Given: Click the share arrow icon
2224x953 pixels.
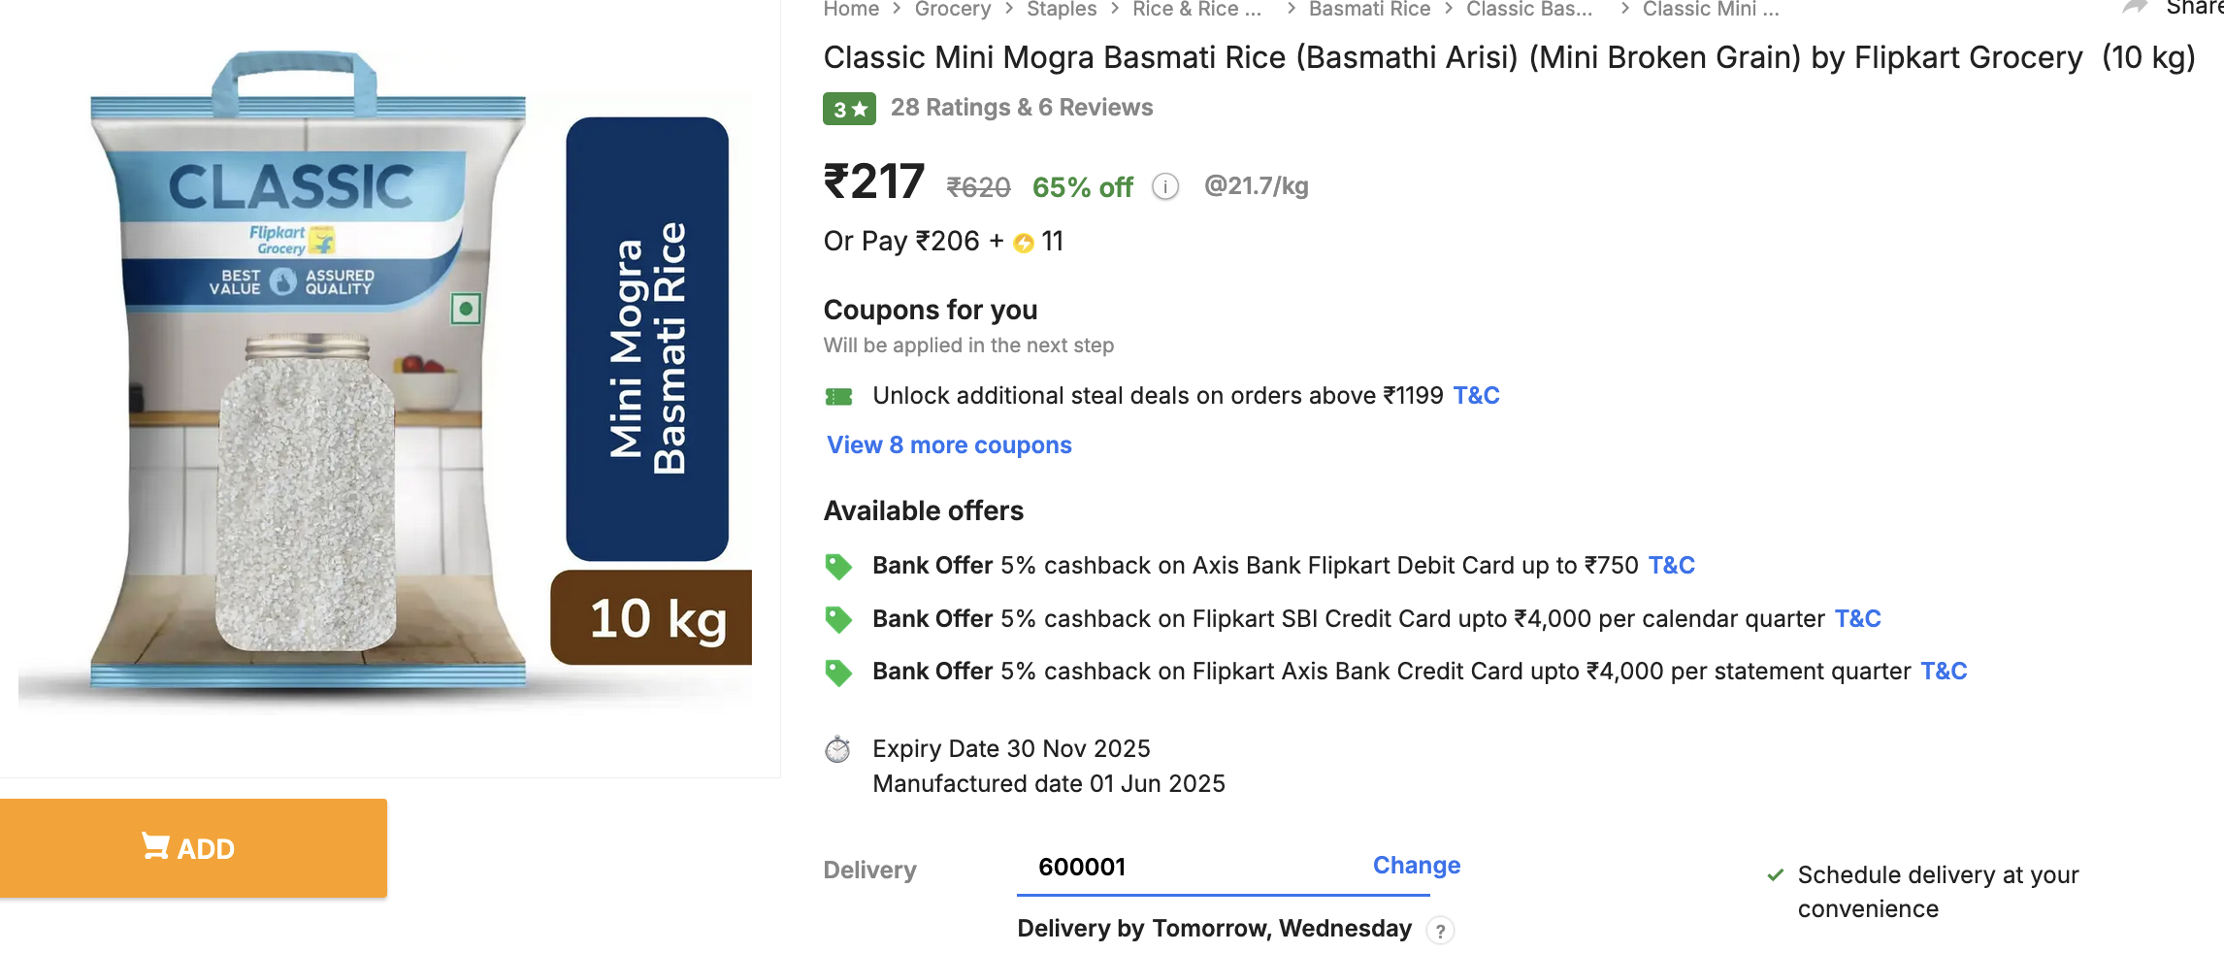Looking at the screenshot, I should 2134,8.
